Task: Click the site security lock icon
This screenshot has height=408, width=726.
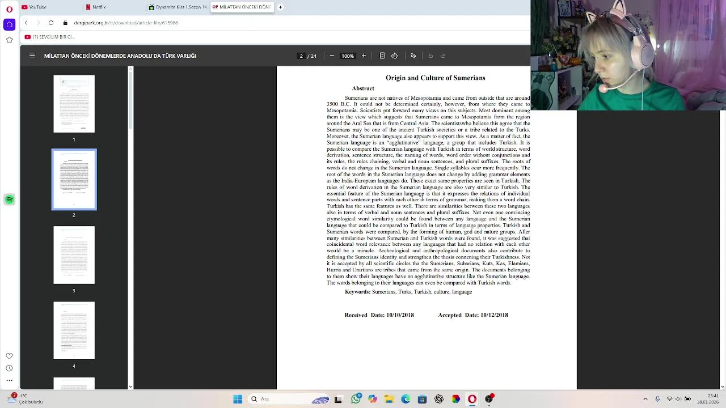Action: (65, 23)
